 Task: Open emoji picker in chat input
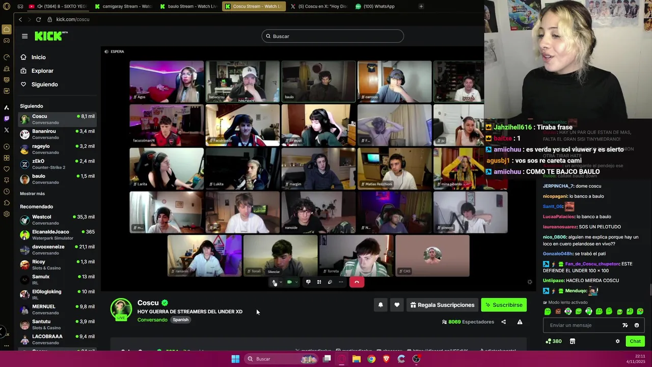tap(636, 325)
